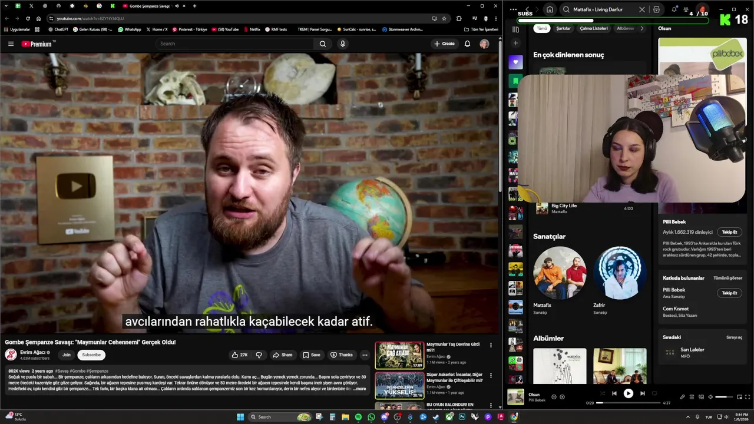Image resolution: width=754 pixels, height=424 pixels.
Task: Toggle shuffle in Spotify player
Action: (602, 393)
